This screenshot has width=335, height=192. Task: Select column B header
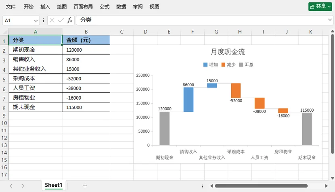(x=86, y=32)
